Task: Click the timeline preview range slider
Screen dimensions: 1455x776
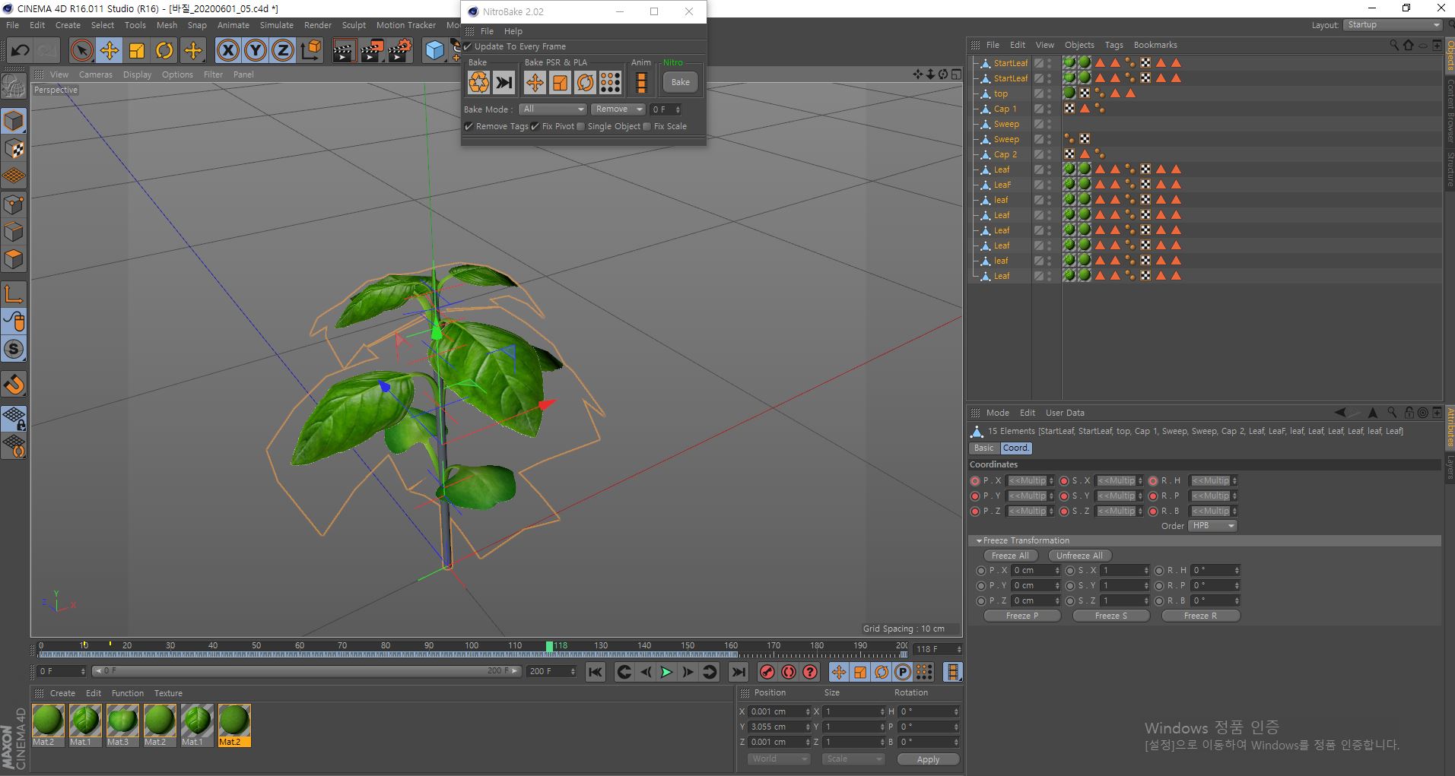Action: point(307,671)
